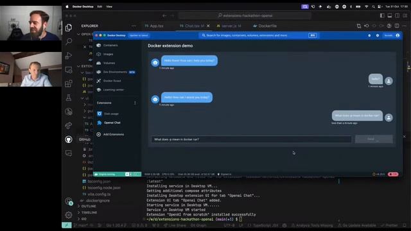Open Dev Environments in Docker Desktop sidebar
This screenshot has height=231, width=411.
(116, 72)
